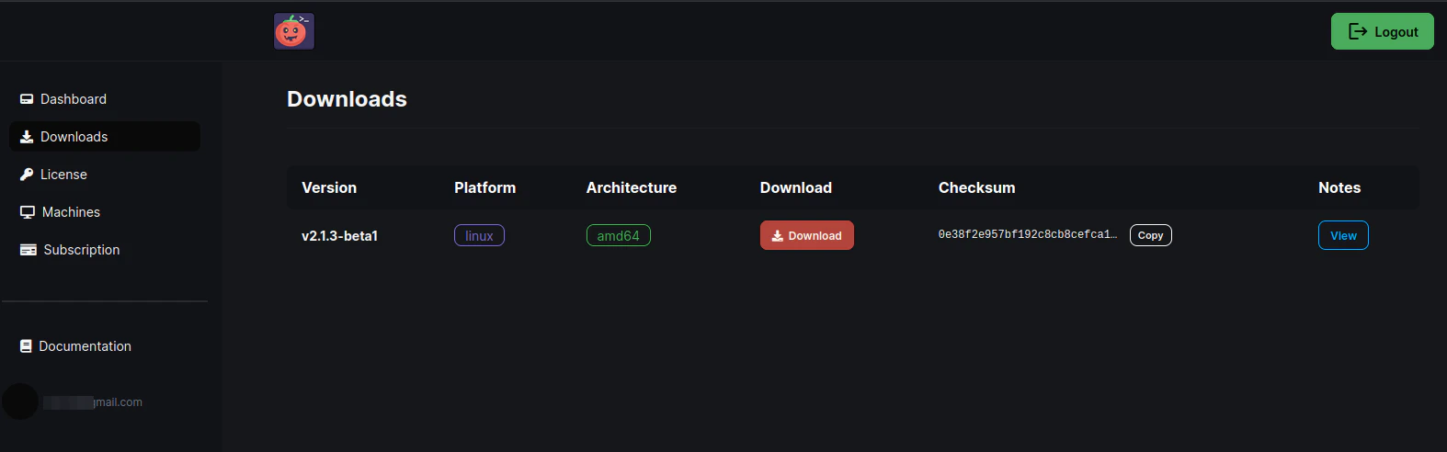The image size is (1447, 452).
Task: Click the red Download button
Action: 806,235
